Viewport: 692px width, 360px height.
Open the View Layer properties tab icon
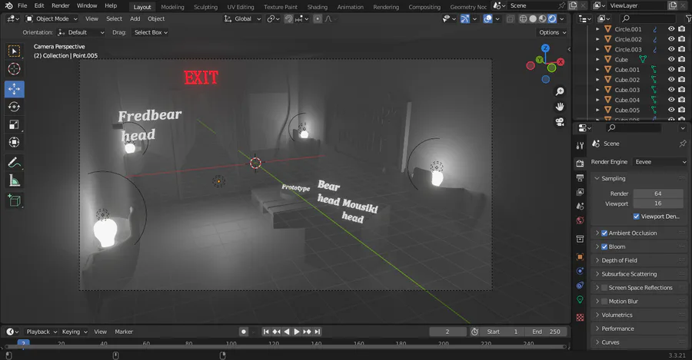tap(580, 192)
